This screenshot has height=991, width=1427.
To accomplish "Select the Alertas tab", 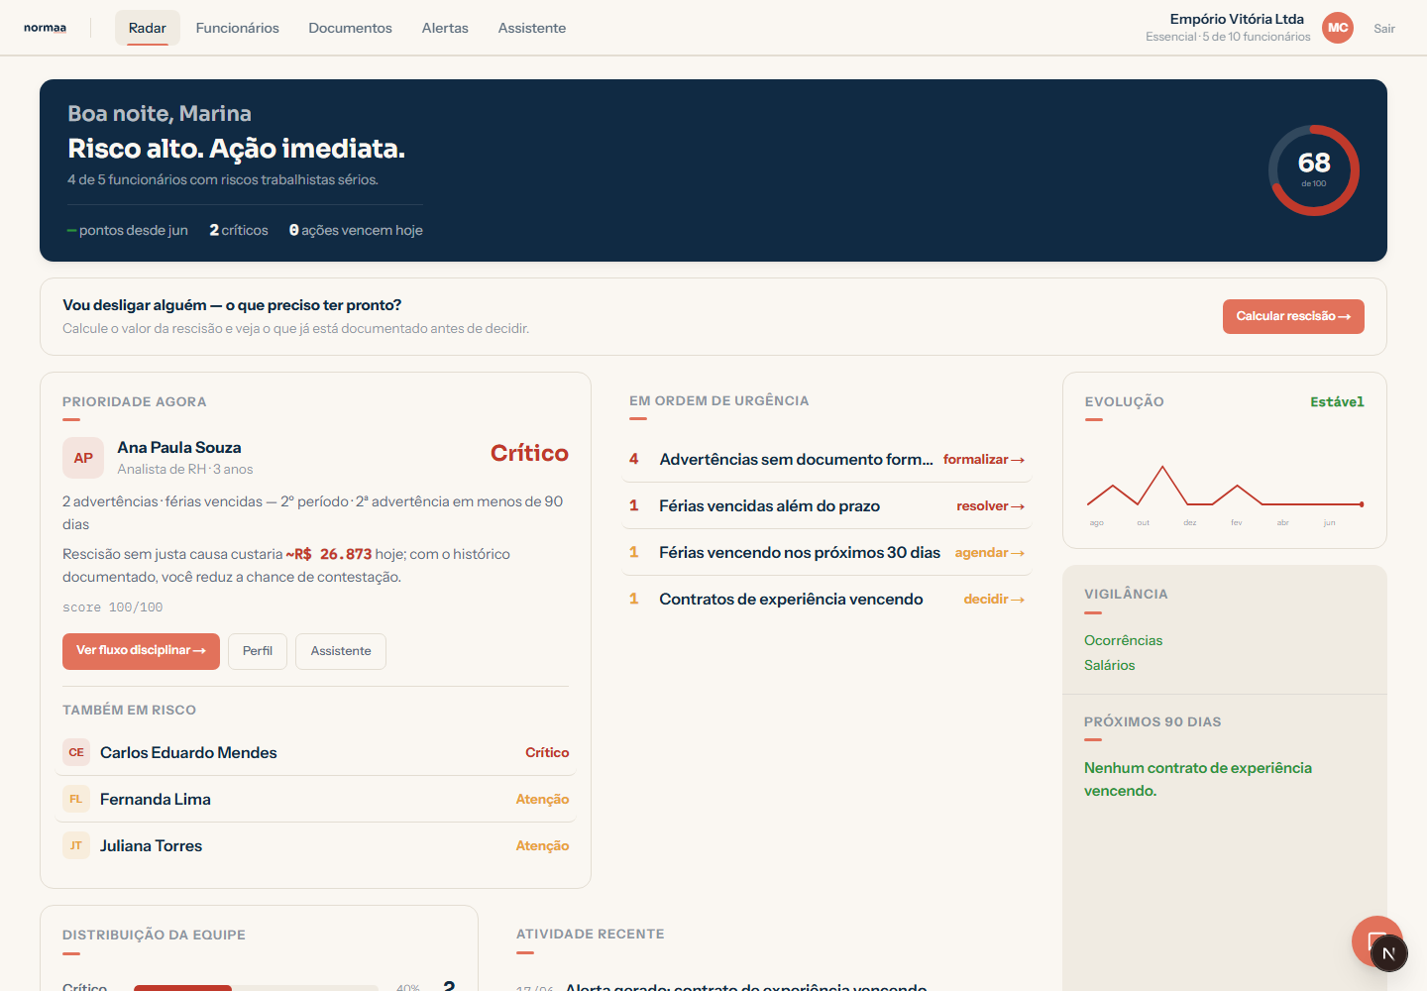I will coord(445,28).
